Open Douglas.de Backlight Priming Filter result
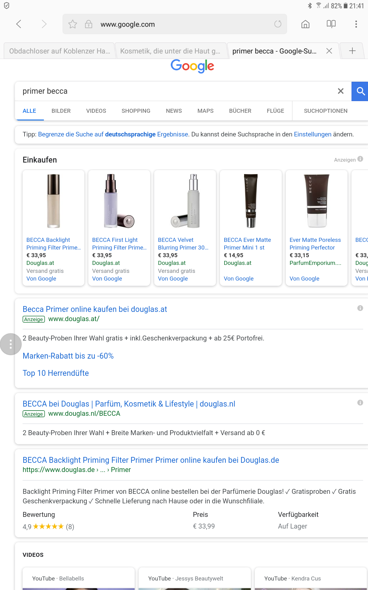This screenshot has width=368, height=590. pyautogui.click(x=151, y=460)
